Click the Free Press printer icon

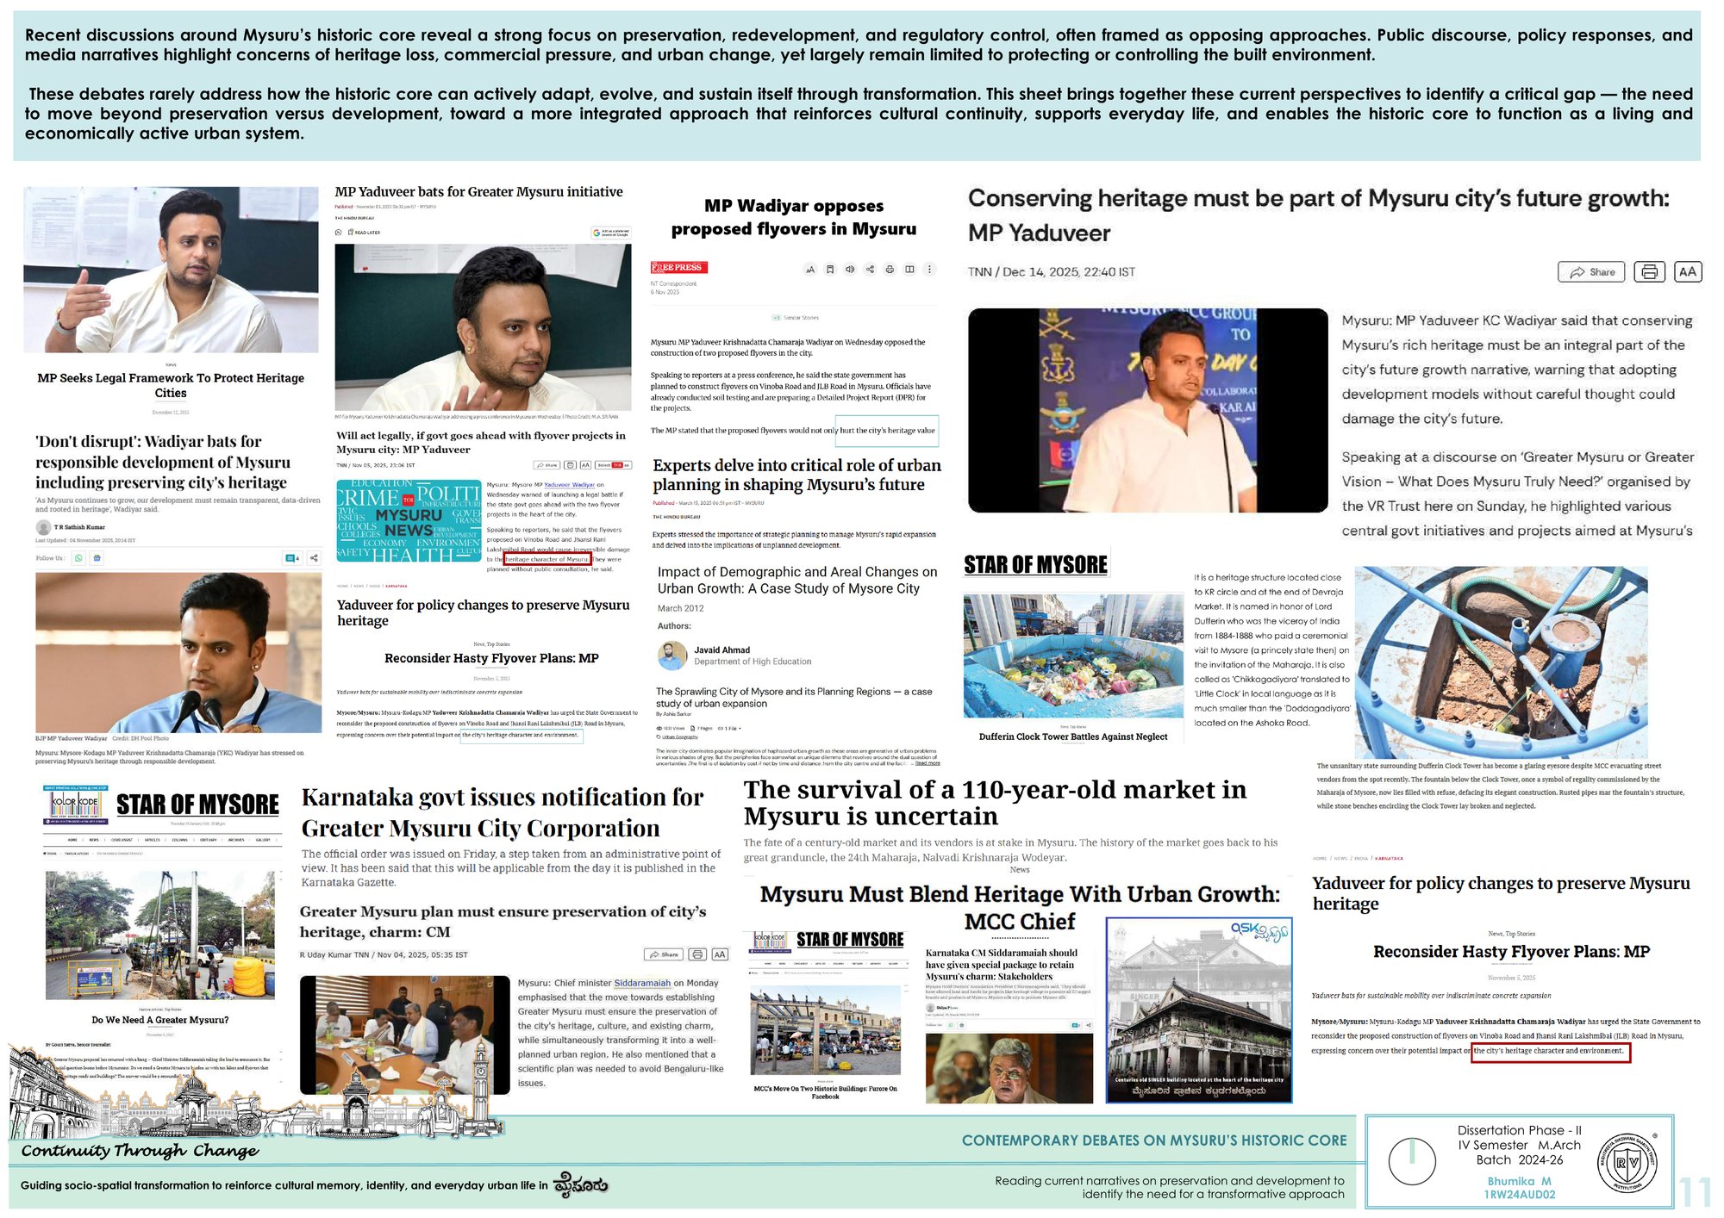[890, 270]
